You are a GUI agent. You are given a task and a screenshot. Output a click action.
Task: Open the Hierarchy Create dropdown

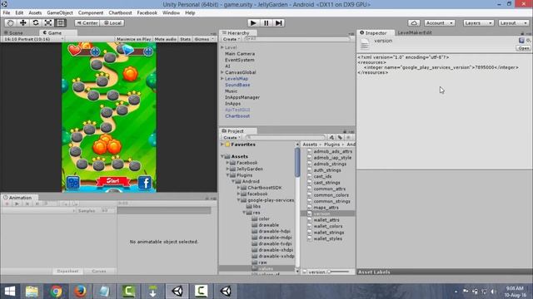click(232, 39)
